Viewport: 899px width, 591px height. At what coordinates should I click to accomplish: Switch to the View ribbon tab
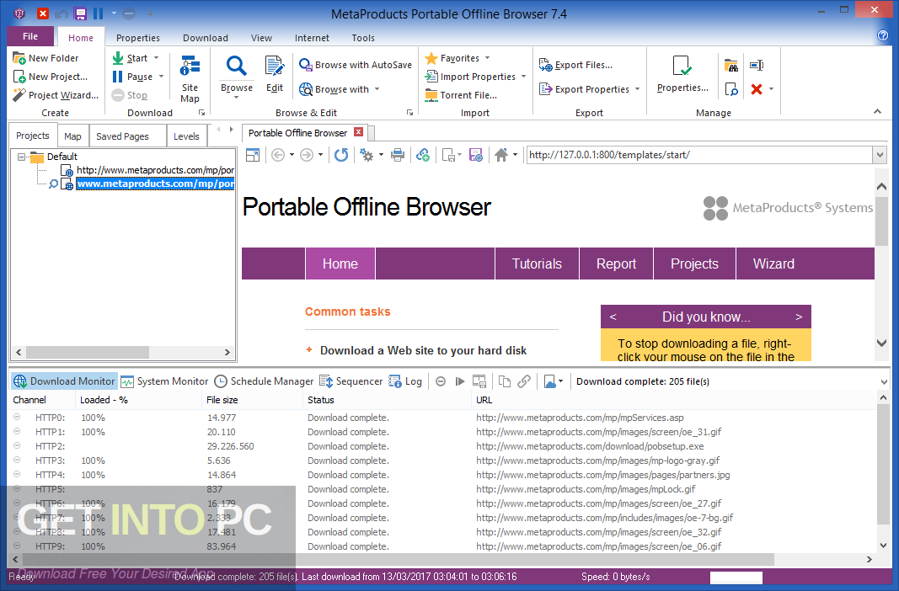click(261, 38)
